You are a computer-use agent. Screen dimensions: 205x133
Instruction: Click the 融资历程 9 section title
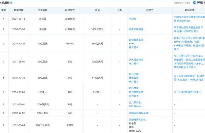6,3
